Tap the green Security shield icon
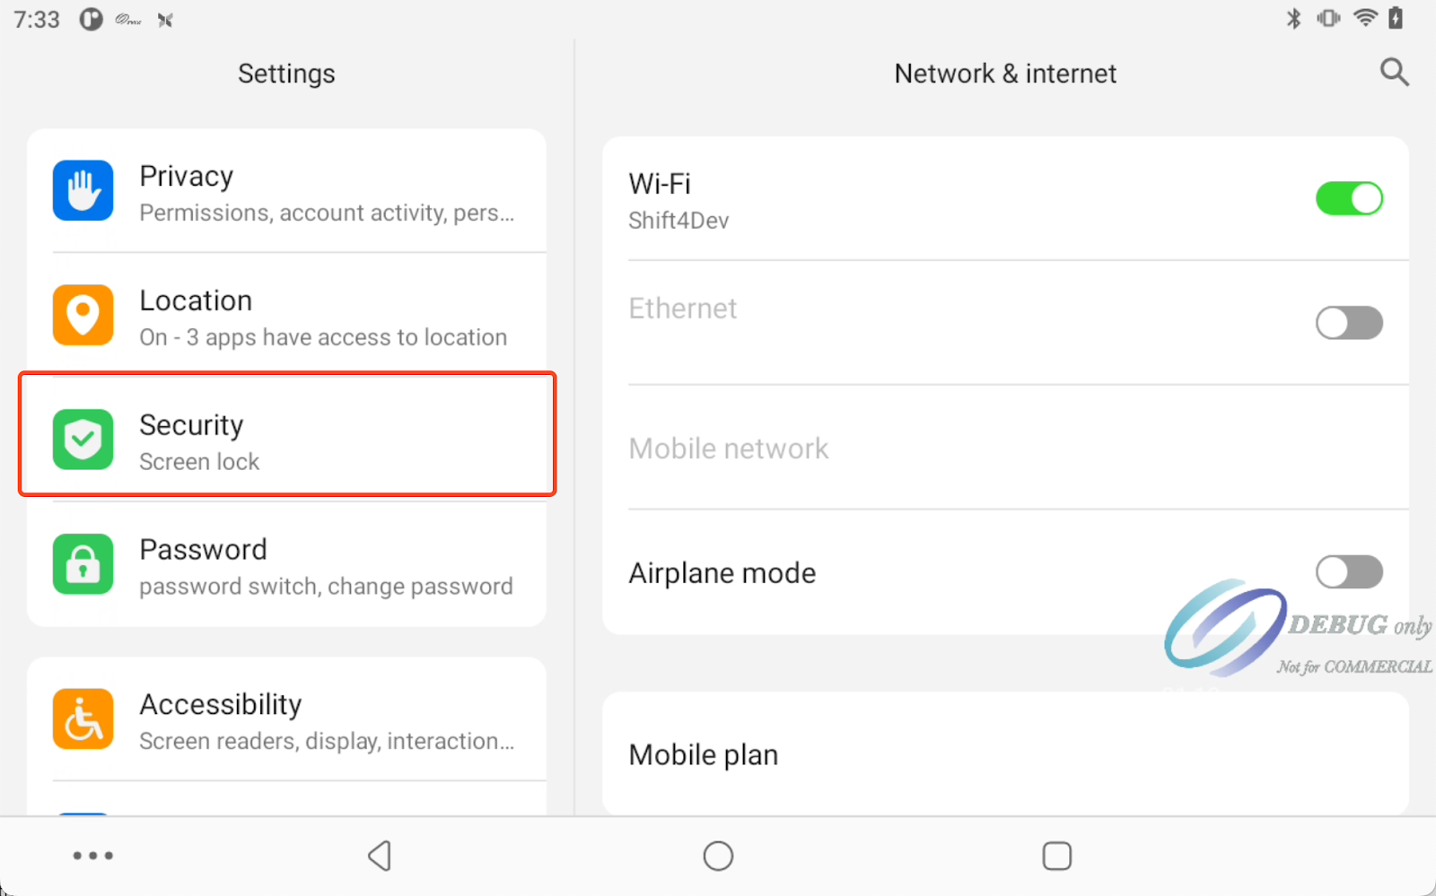Viewport: 1436px width, 896px height. point(83,439)
